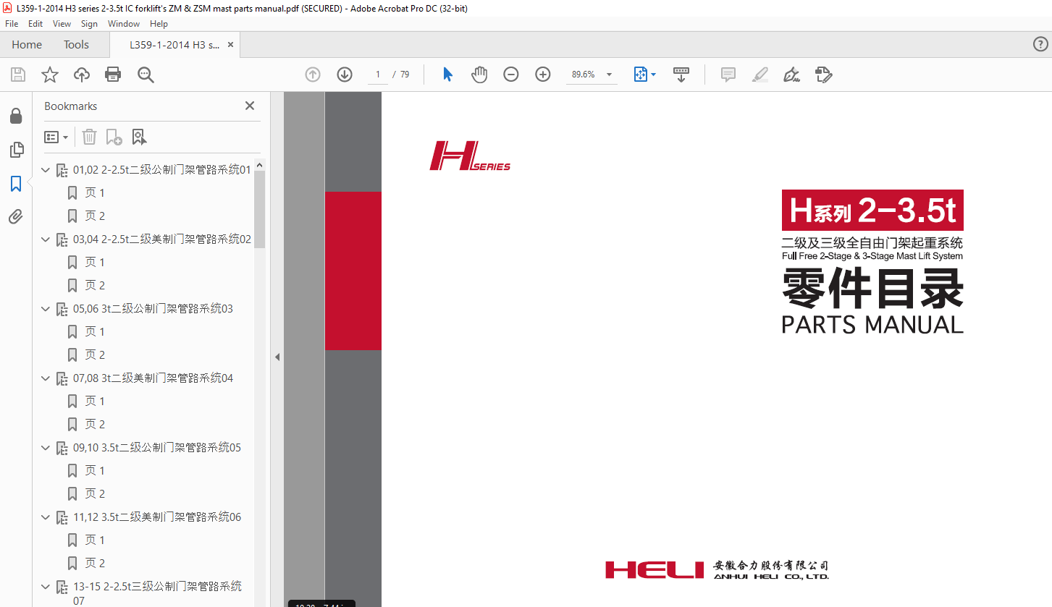Open the File menu

[x=12, y=24]
